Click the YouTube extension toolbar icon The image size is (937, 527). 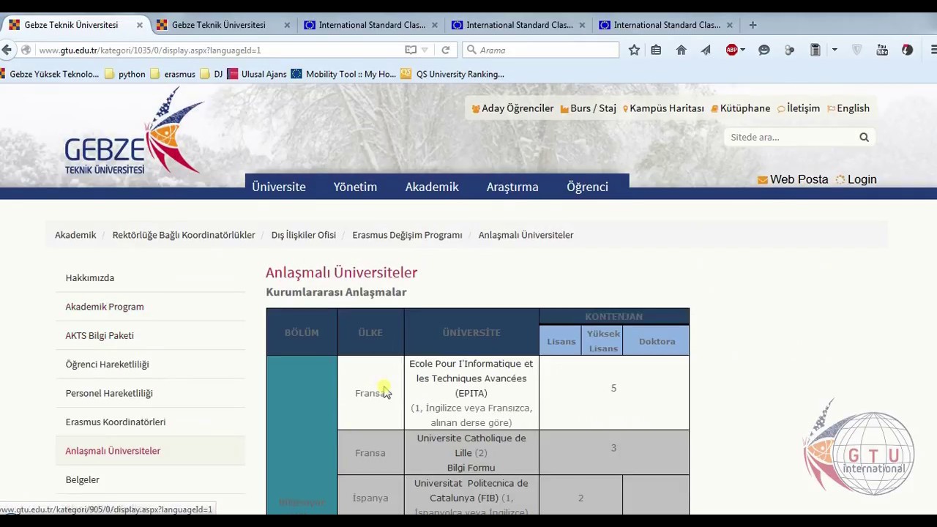point(882,50)
